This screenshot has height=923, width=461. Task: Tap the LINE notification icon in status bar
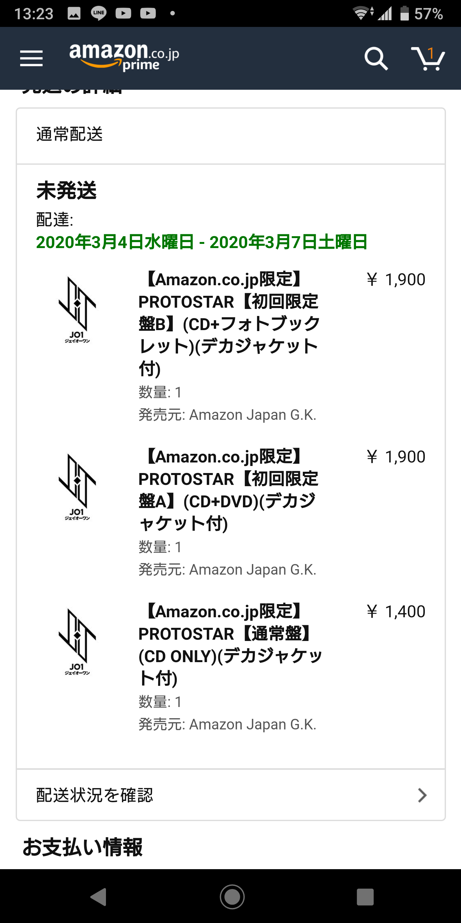pyautogui.click(x=98, y=13)
